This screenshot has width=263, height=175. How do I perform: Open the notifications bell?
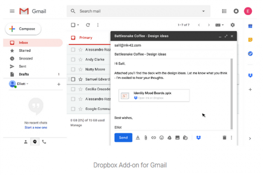pos(236,11)
